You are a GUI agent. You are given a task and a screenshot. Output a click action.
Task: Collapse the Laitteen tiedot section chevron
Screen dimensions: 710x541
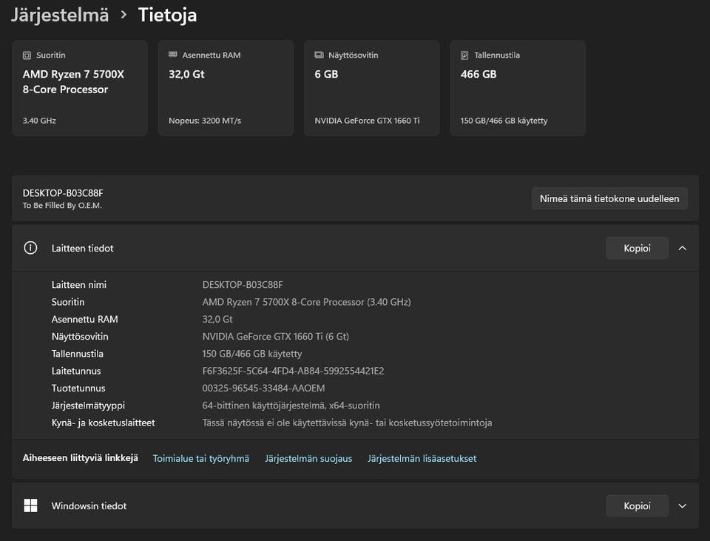tap(683, 249)
